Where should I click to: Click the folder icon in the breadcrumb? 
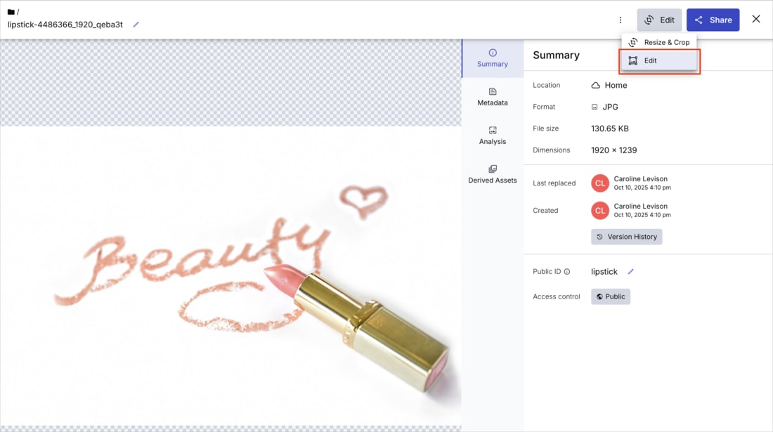pos(11,12)
